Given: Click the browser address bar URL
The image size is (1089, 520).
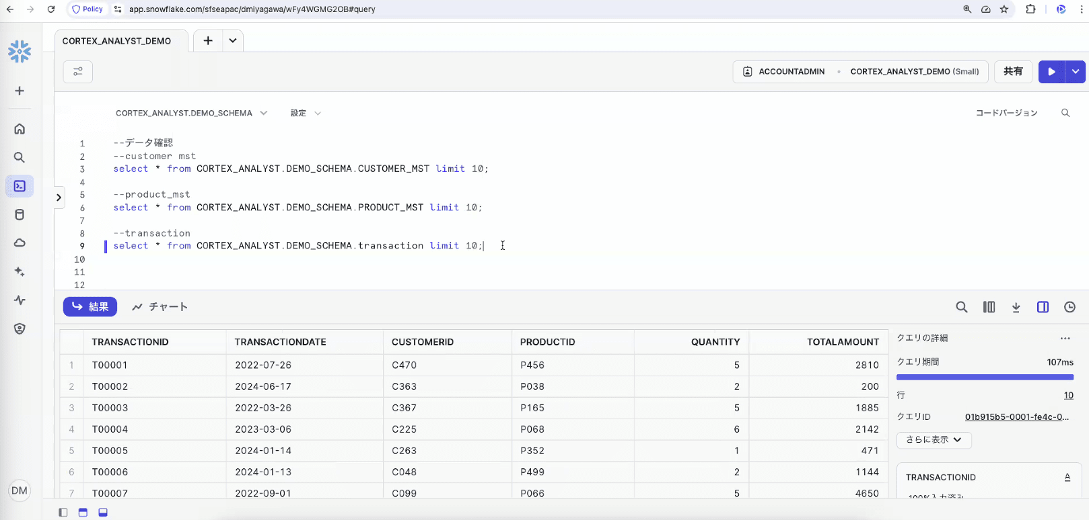Looking at the screenshot, I should (x=252, y=9).
